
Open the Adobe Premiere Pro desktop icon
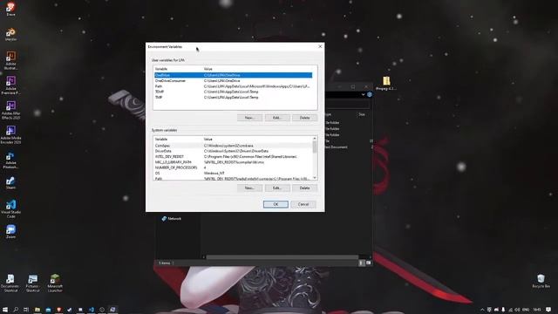click(10, 85)
